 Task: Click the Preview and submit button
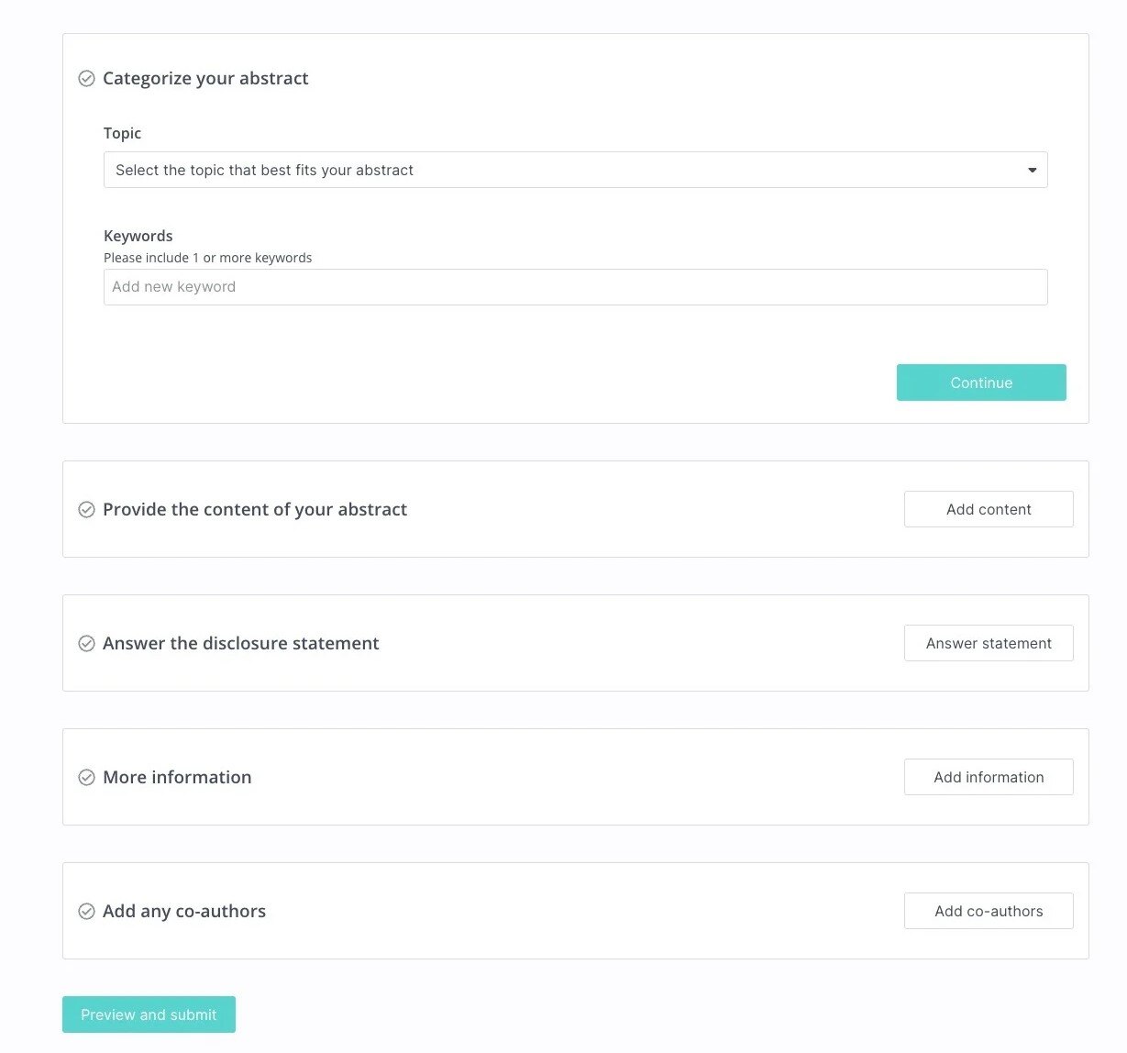click(x=149, y=1014)
